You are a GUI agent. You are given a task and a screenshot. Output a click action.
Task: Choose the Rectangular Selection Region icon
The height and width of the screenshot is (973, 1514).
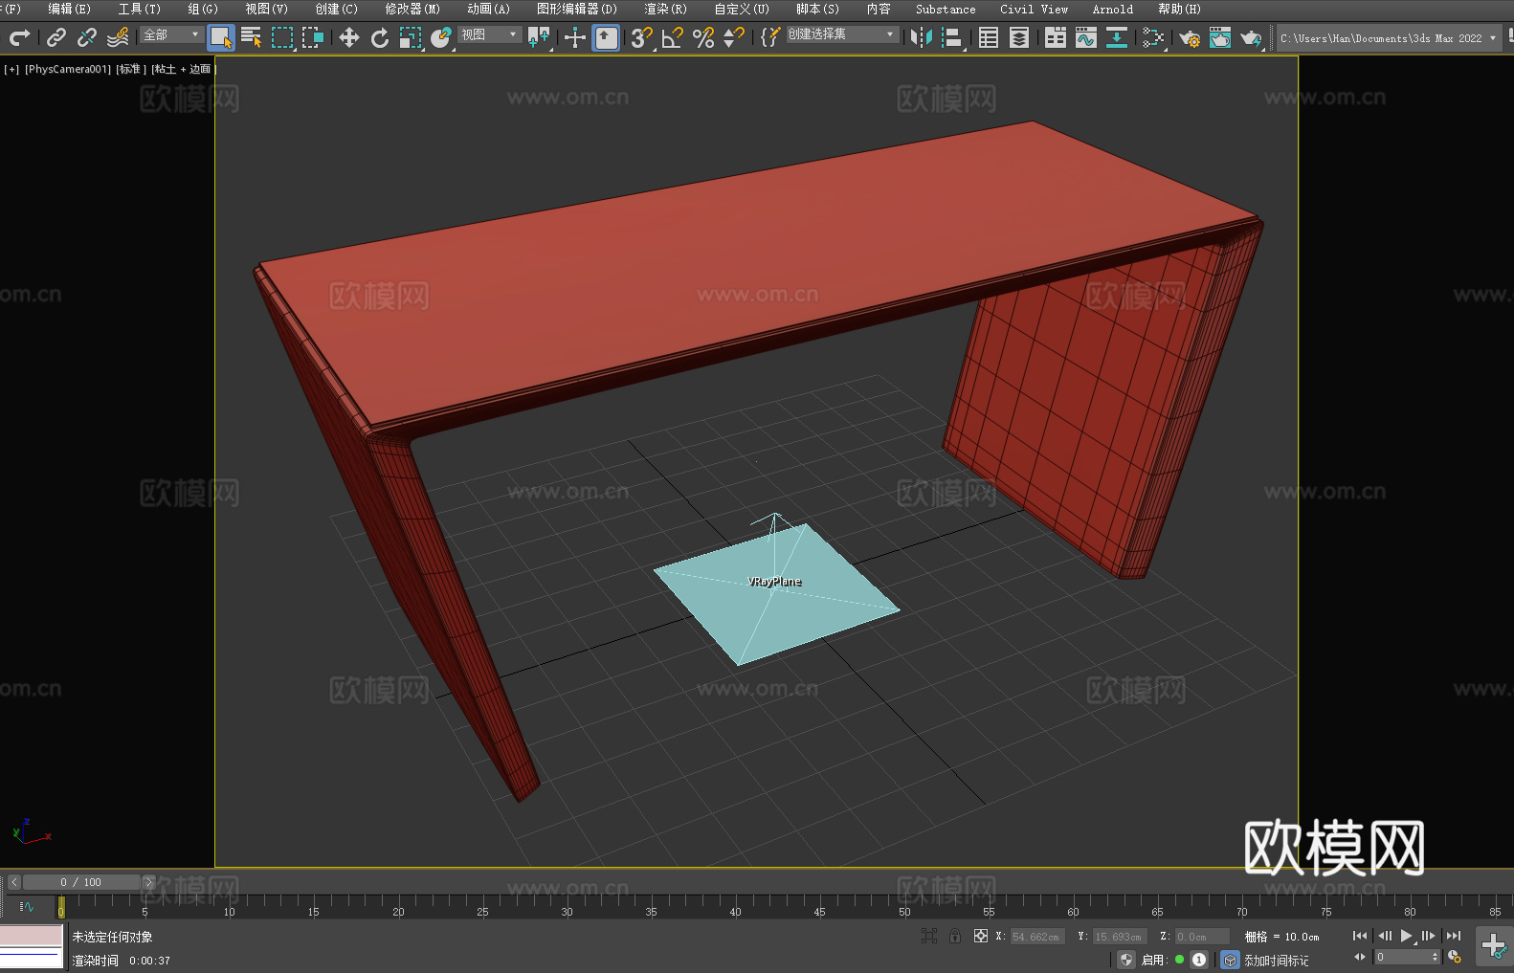tap(282, 37)
